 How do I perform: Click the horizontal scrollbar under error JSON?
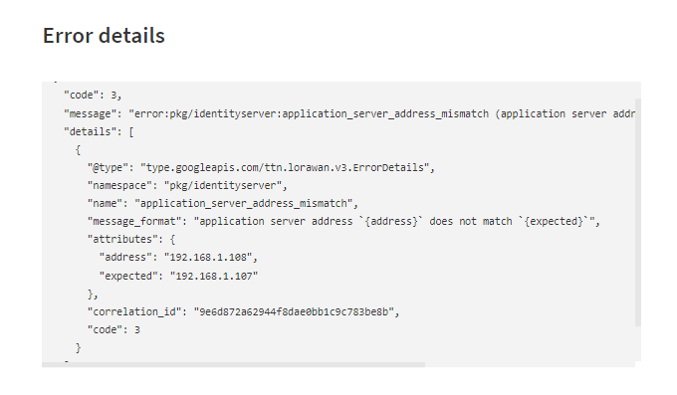(233, 365)
